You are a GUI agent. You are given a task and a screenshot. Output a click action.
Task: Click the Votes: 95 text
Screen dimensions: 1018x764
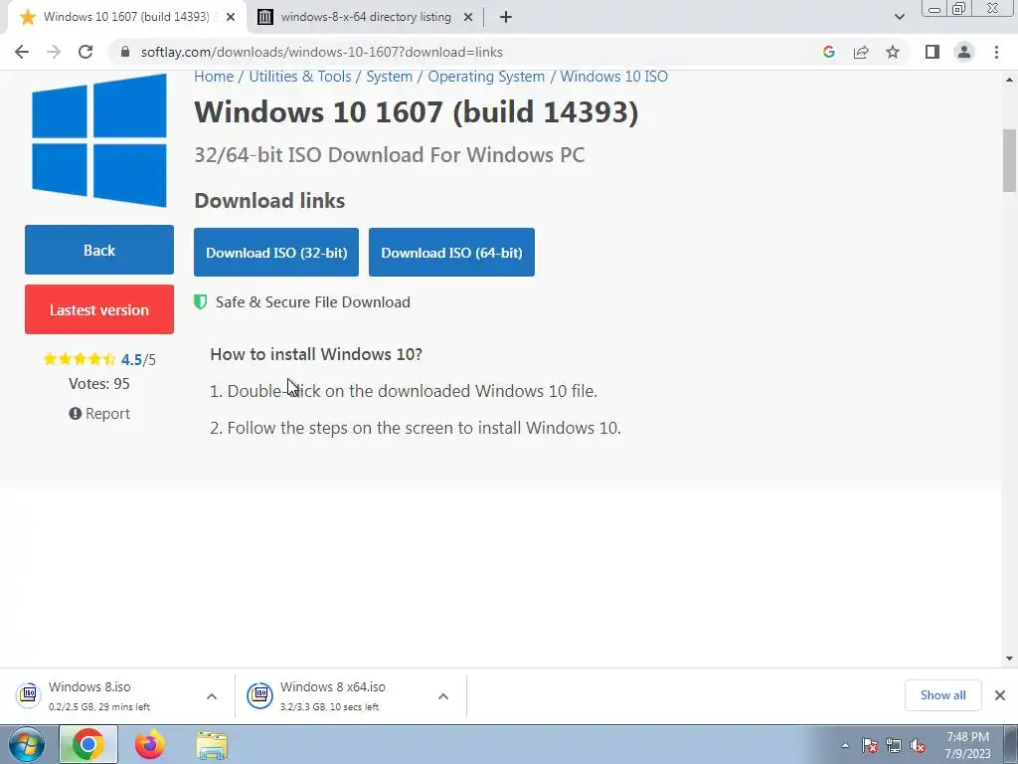click(x=99, y=383)
